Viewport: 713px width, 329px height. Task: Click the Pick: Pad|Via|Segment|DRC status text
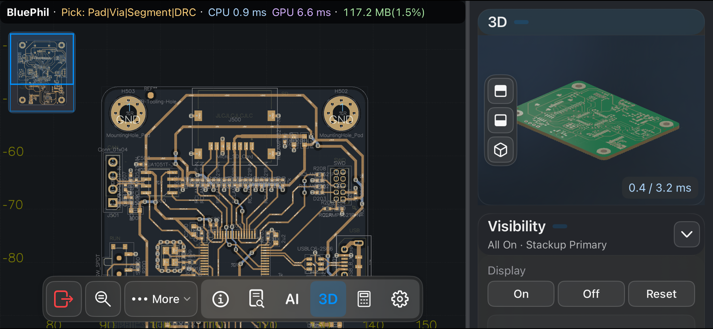click(x=128, y=12)
